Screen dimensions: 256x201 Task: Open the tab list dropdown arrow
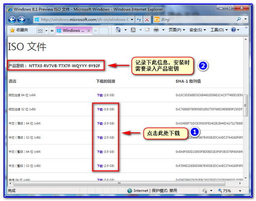pos(46,31)
